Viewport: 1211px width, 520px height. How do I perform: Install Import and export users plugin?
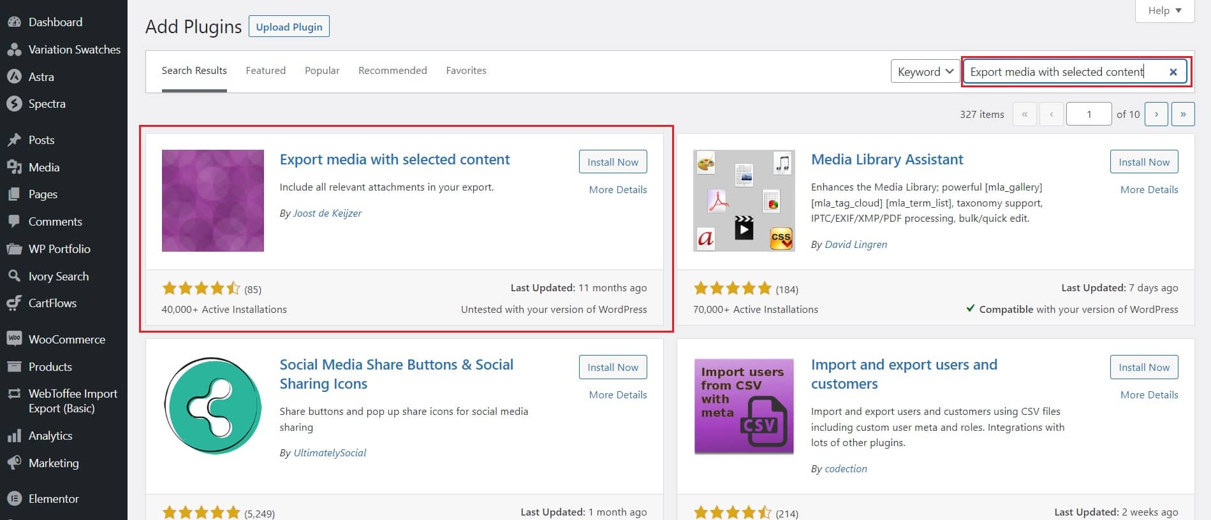coord(1144,367)
